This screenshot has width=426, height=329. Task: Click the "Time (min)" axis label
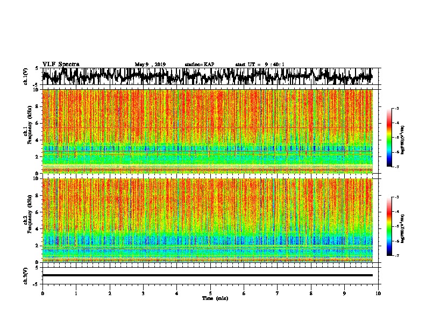click(215, 298)
